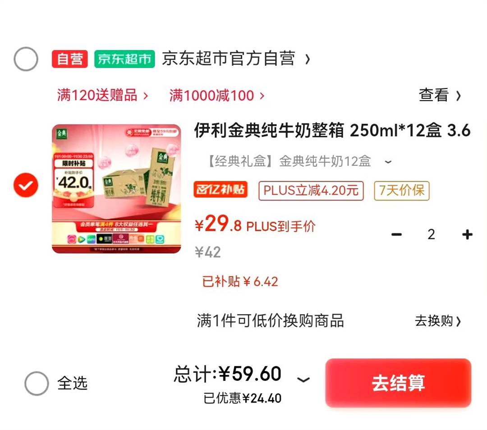The image size is (487, 430).
Task: Tap the 去结算 checkout button
Action: [398, 383]
